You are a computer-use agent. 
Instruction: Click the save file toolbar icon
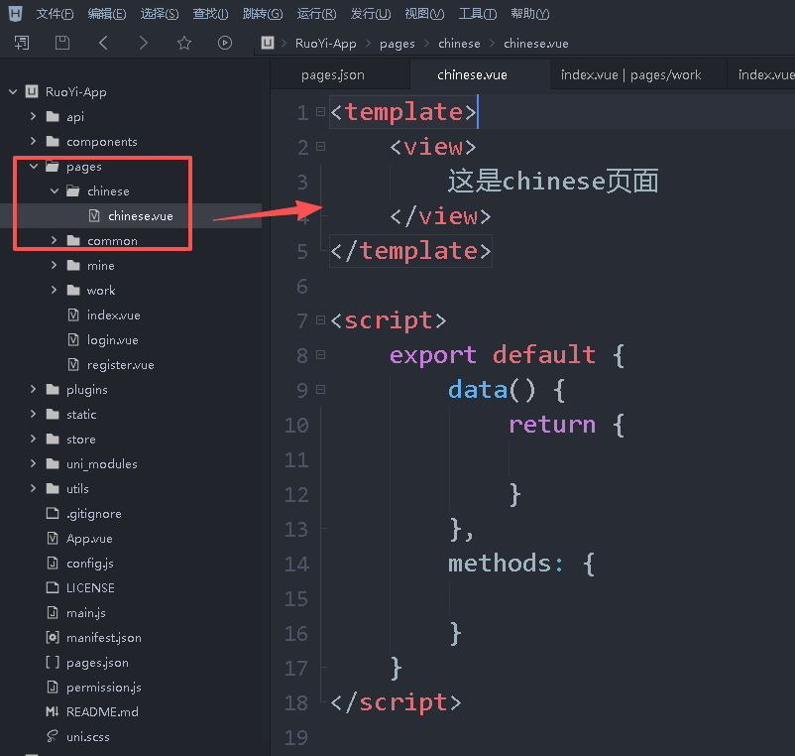coord(62,43)
